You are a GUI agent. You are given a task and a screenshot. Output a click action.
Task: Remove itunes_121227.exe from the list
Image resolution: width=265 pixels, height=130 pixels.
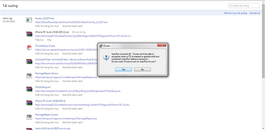[73, 26]
